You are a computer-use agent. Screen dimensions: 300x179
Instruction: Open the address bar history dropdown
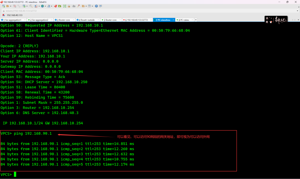click(x=298, y=11)
